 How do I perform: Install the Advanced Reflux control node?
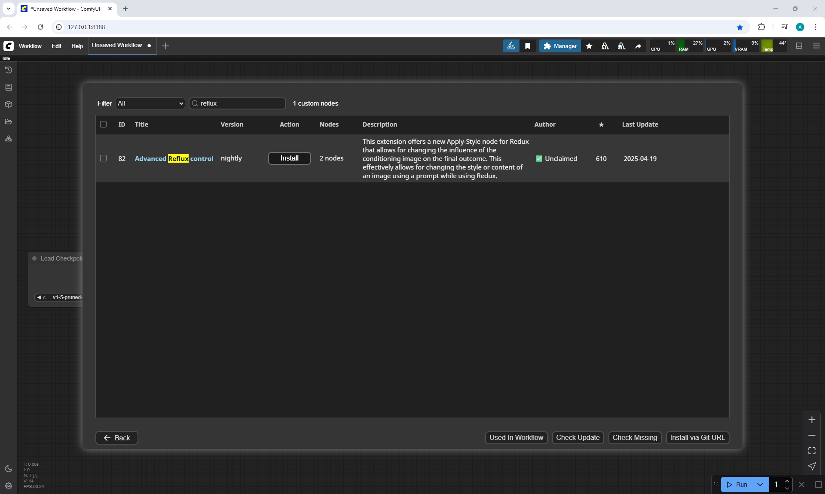click(289, 158)
